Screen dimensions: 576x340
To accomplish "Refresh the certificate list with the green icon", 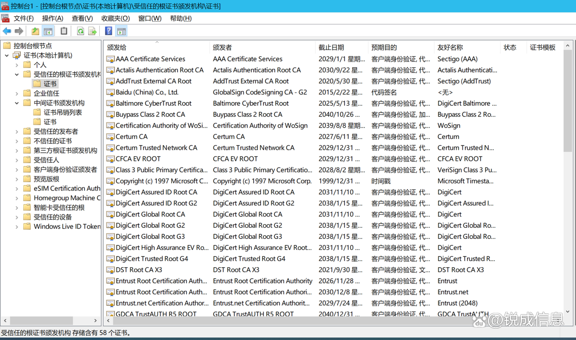I will pyautogui.click(x=80, y=31).
